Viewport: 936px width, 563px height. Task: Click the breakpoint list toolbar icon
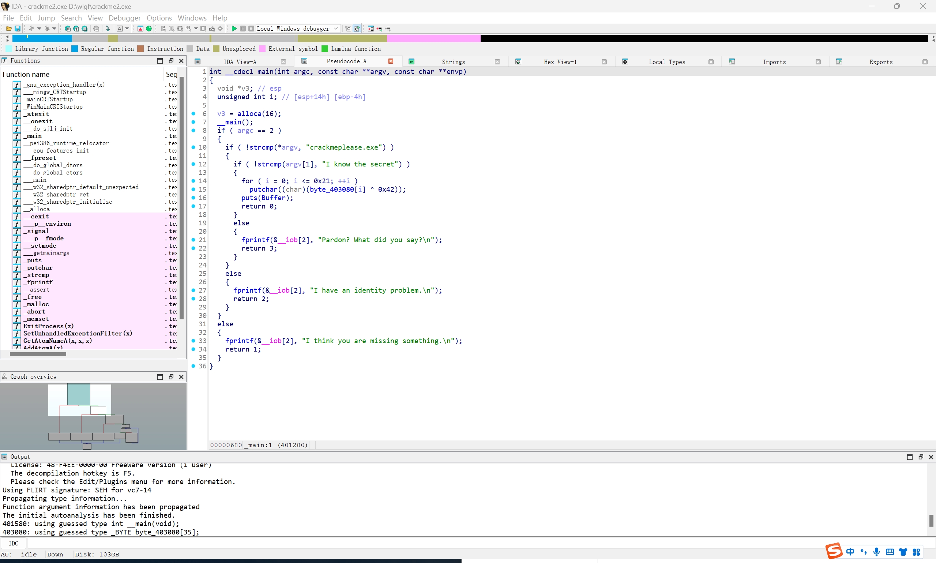371,29
